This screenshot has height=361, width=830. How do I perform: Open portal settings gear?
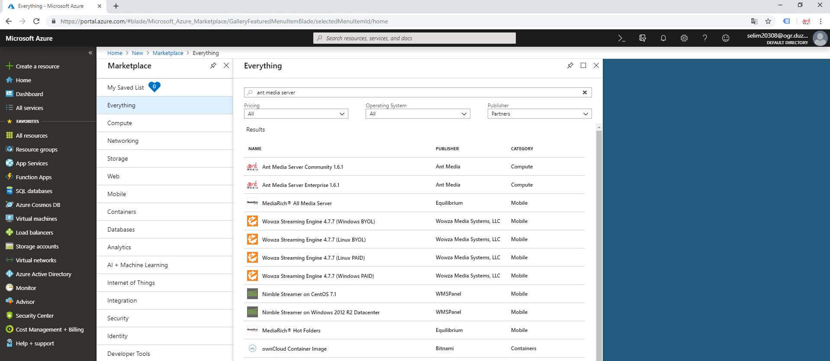(x=684, y=38)
